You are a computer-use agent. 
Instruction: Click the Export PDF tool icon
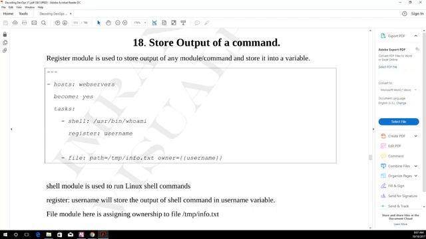383,36
